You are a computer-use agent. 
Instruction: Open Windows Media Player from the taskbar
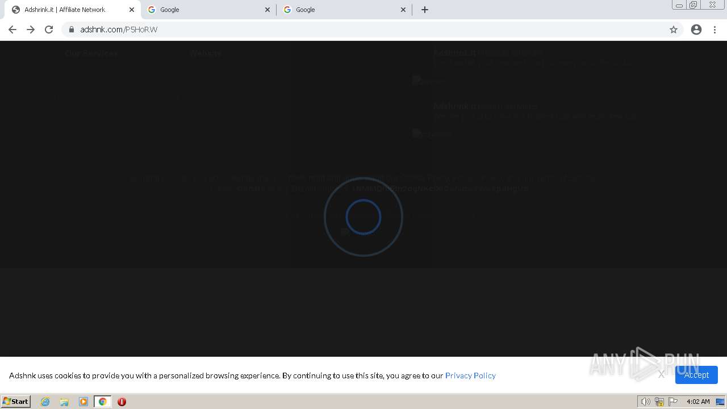83,402
